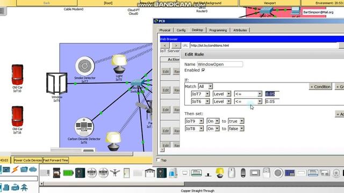Pick the humidifier device from palette
This screenshot has width=344, height=193.
click(173, 173)
